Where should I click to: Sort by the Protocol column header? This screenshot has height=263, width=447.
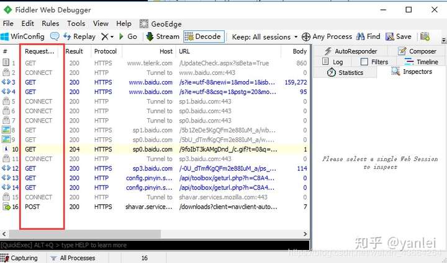(106, 51)
